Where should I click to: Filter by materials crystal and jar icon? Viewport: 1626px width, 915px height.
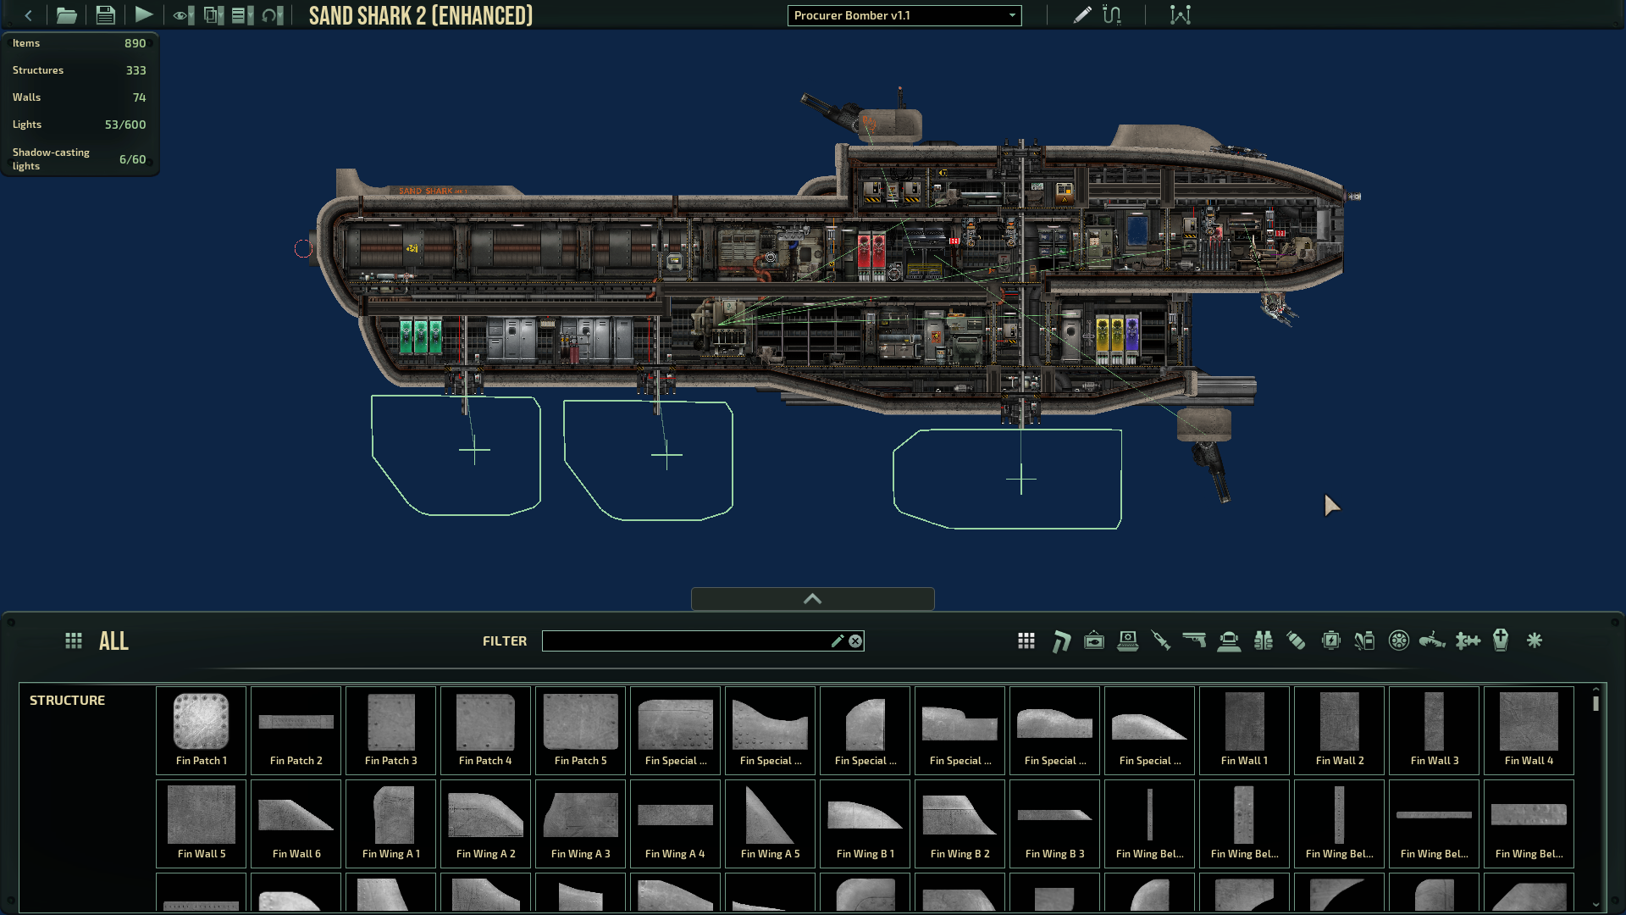(x=1364, y=641)
